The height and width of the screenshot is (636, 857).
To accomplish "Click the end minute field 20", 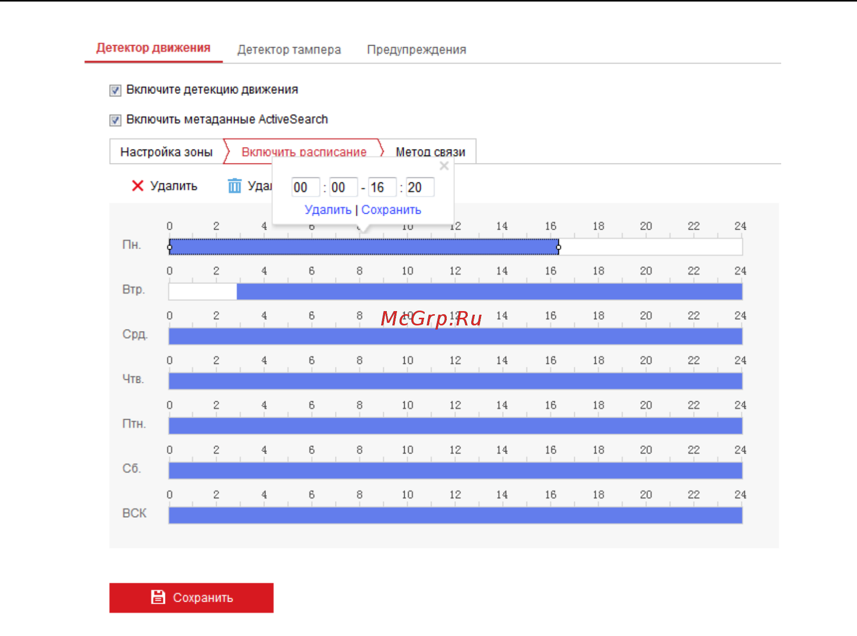I will tap(420, 187).
